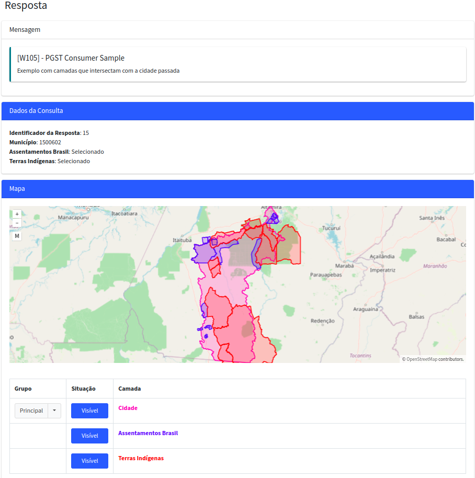Zoom in on the map
475x478 pixels.
[17, 214]
